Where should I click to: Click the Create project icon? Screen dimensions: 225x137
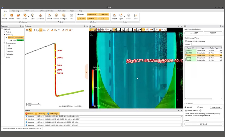coord(11,16)
